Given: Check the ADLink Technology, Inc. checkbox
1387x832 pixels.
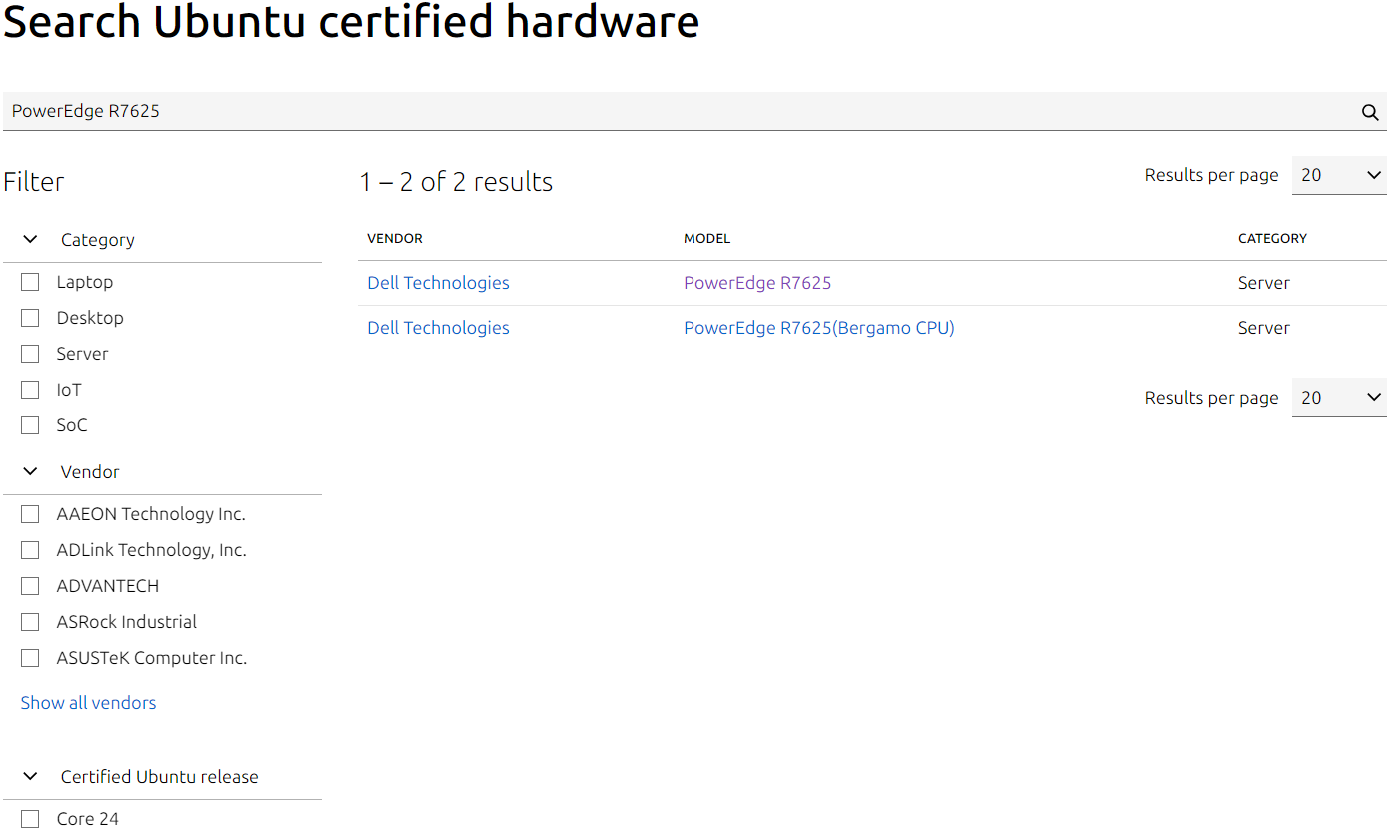Looking at the screenshot, I should (30, 550).
